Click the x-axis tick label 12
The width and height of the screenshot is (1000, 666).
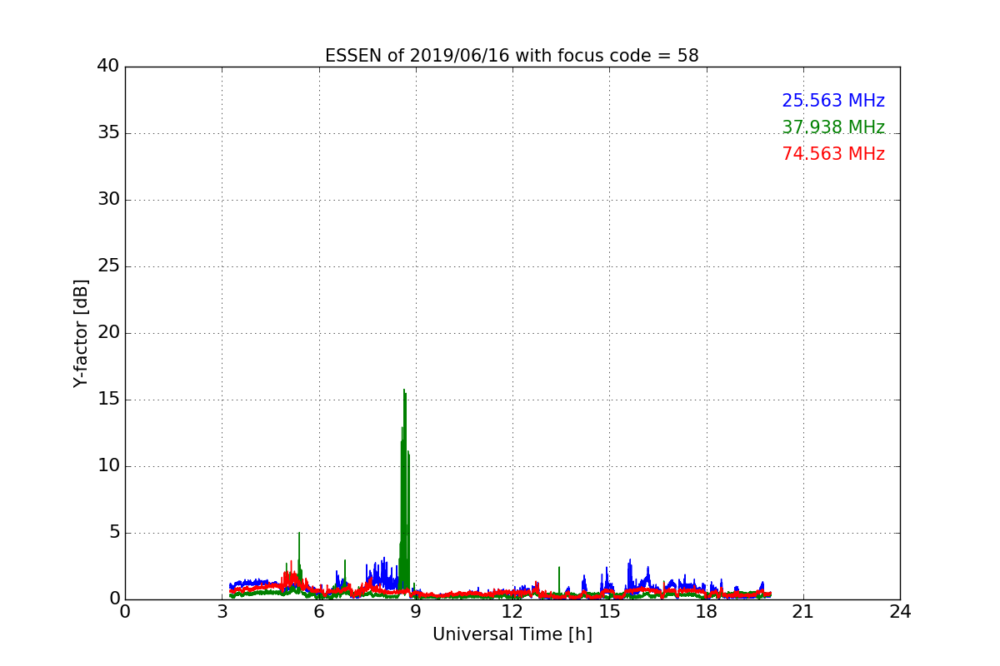coord(512,611)
